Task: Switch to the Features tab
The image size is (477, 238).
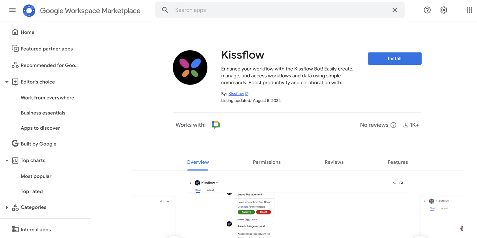Action: pyautogui.click(x=398, y=162)
